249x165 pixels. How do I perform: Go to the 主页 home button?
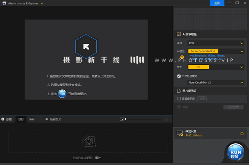[217, 3]
